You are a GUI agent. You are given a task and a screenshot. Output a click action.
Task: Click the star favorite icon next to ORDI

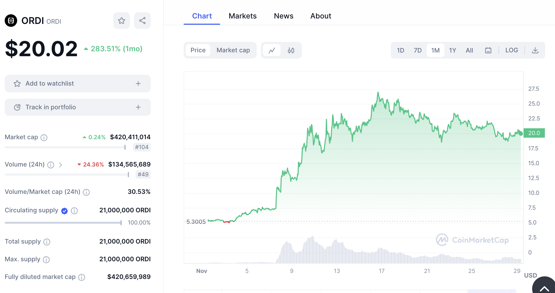coord(121,21)
